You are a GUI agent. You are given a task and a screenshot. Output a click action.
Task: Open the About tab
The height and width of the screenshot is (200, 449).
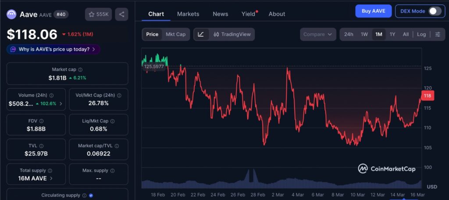277,14
